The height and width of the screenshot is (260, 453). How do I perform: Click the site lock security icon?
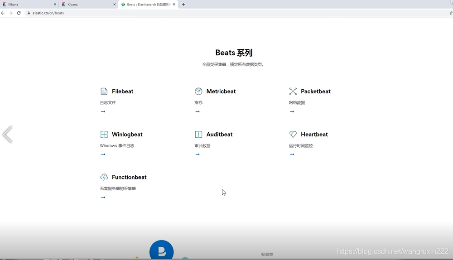point(29,13)
